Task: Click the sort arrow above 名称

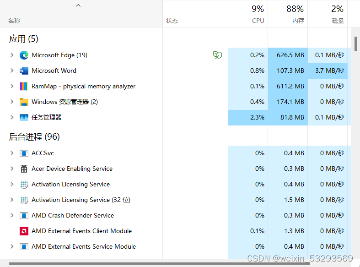Action: pyautogui.click(x=78, y=5)
